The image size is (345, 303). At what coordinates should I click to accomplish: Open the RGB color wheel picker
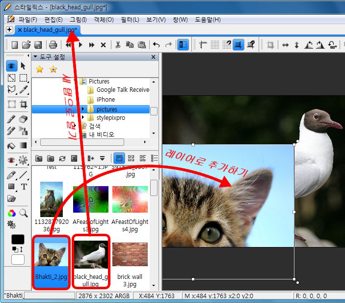[11, 213]
